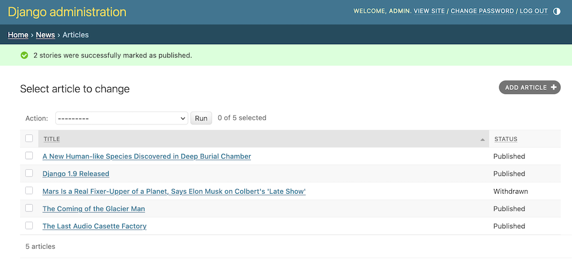Click the 'Withdrawn' status of the Mars article
Screen dimensions: 572x263
pos(511,191)
